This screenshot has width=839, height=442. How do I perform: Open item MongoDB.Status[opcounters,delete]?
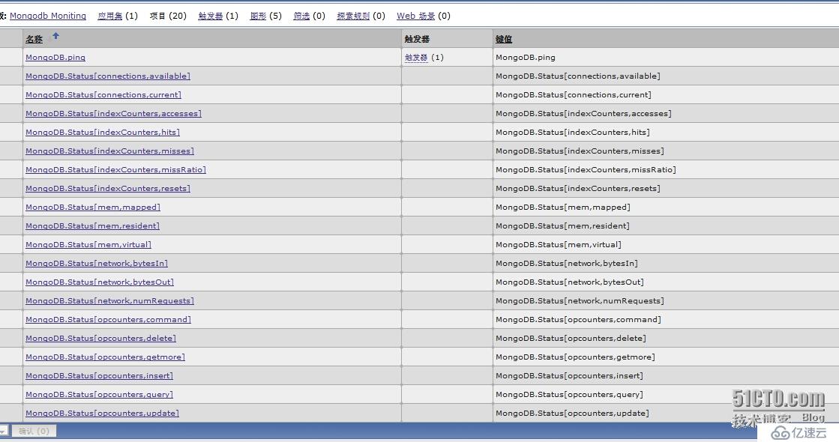(100, 338)
